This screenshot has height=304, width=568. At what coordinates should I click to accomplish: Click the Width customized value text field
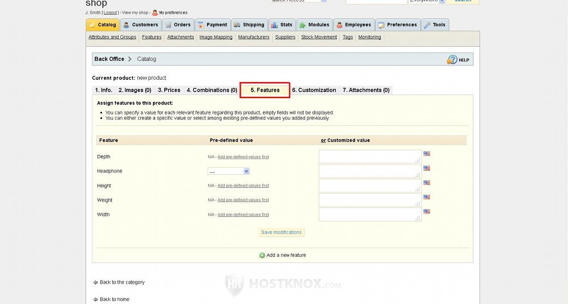tap(370, 215)
